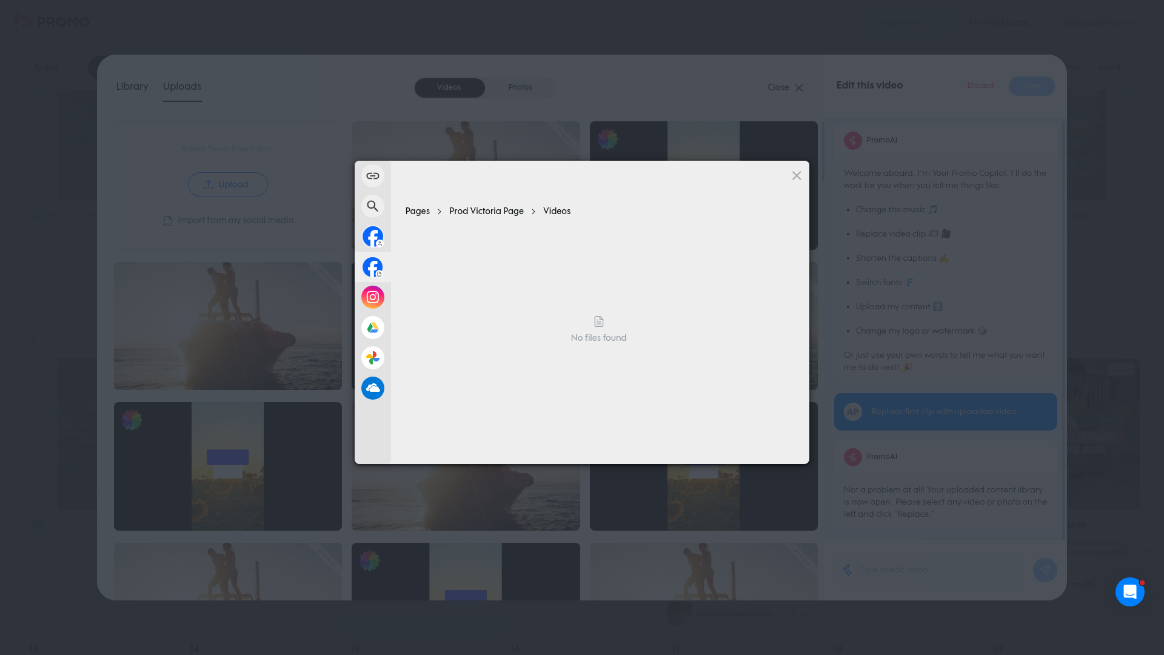The width and height of the screenshot is (1164, 655).
Task: Navigate to Pages in the breadcrumb
Action: tap(418, 210)
